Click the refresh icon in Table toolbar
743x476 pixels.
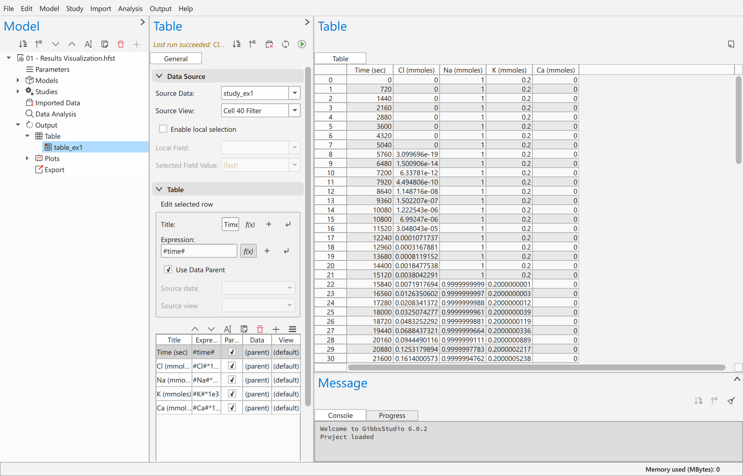[x=286, y=44]
